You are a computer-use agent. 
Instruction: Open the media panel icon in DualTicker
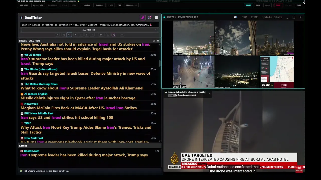point(150,18)
